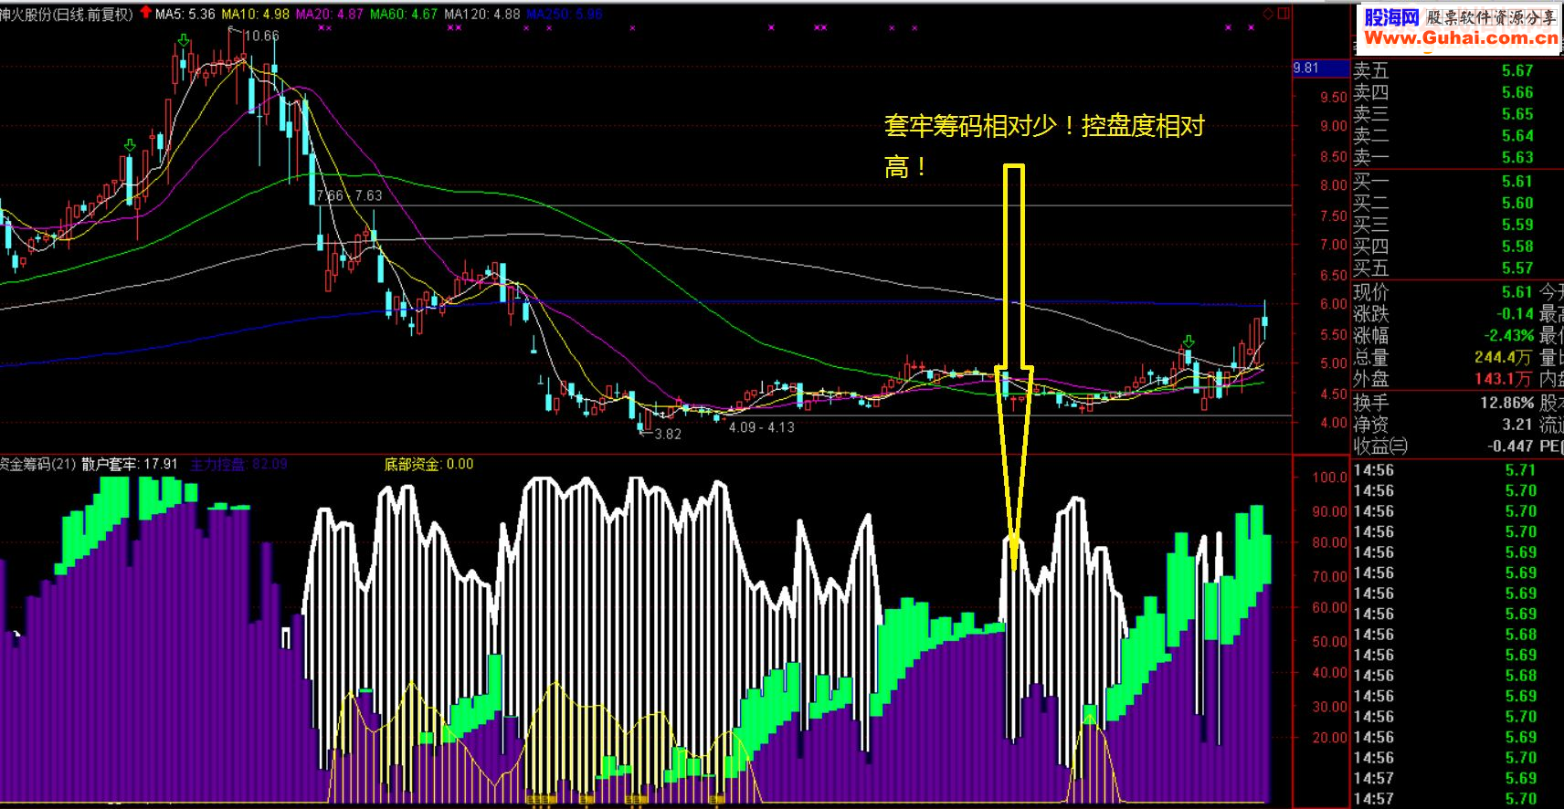Open the 资金筹码(21) indicator name
This screenshot has width=1564, height=809.
tap(38, 464)
